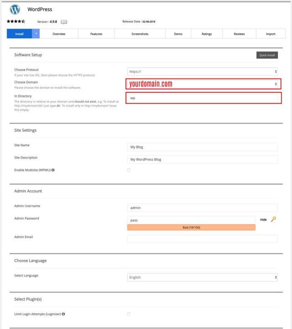Click the Release Date text
Image resolution: width=292 pixels, height=329 pixels.
[x=139, y=21]
